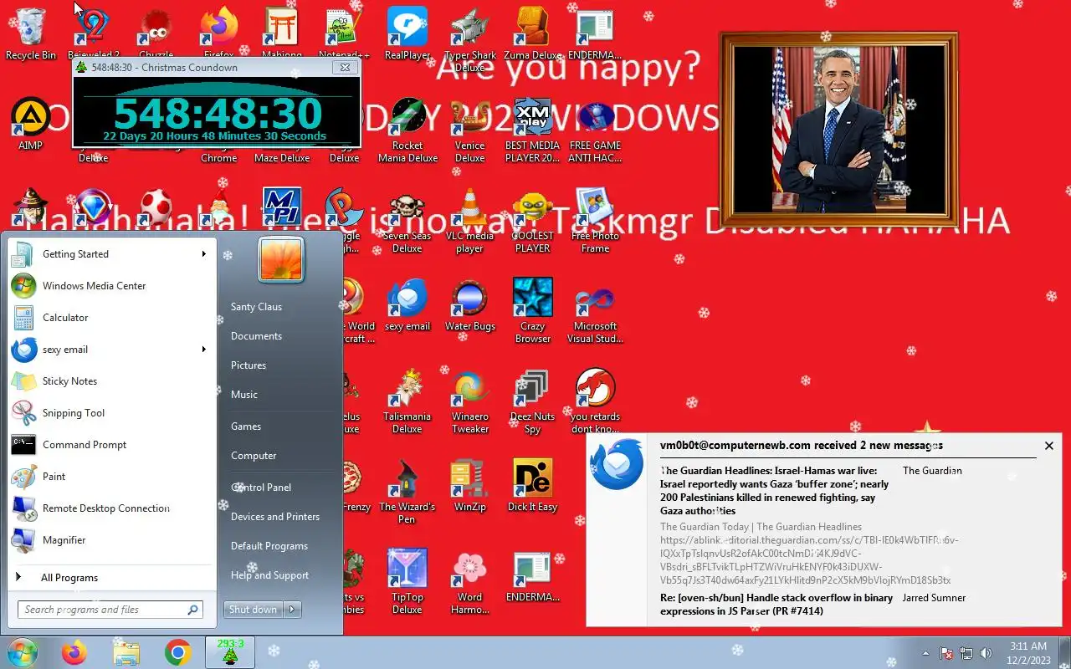Open Winaero Tweaker desktop shortcut
The image size is (1071, 669).
(470, 401)
